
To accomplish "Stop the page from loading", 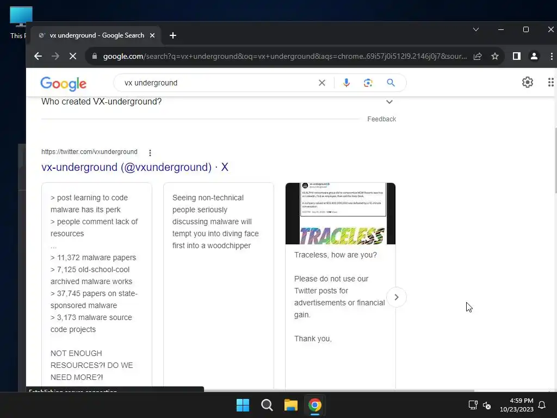I will [73, 56].
